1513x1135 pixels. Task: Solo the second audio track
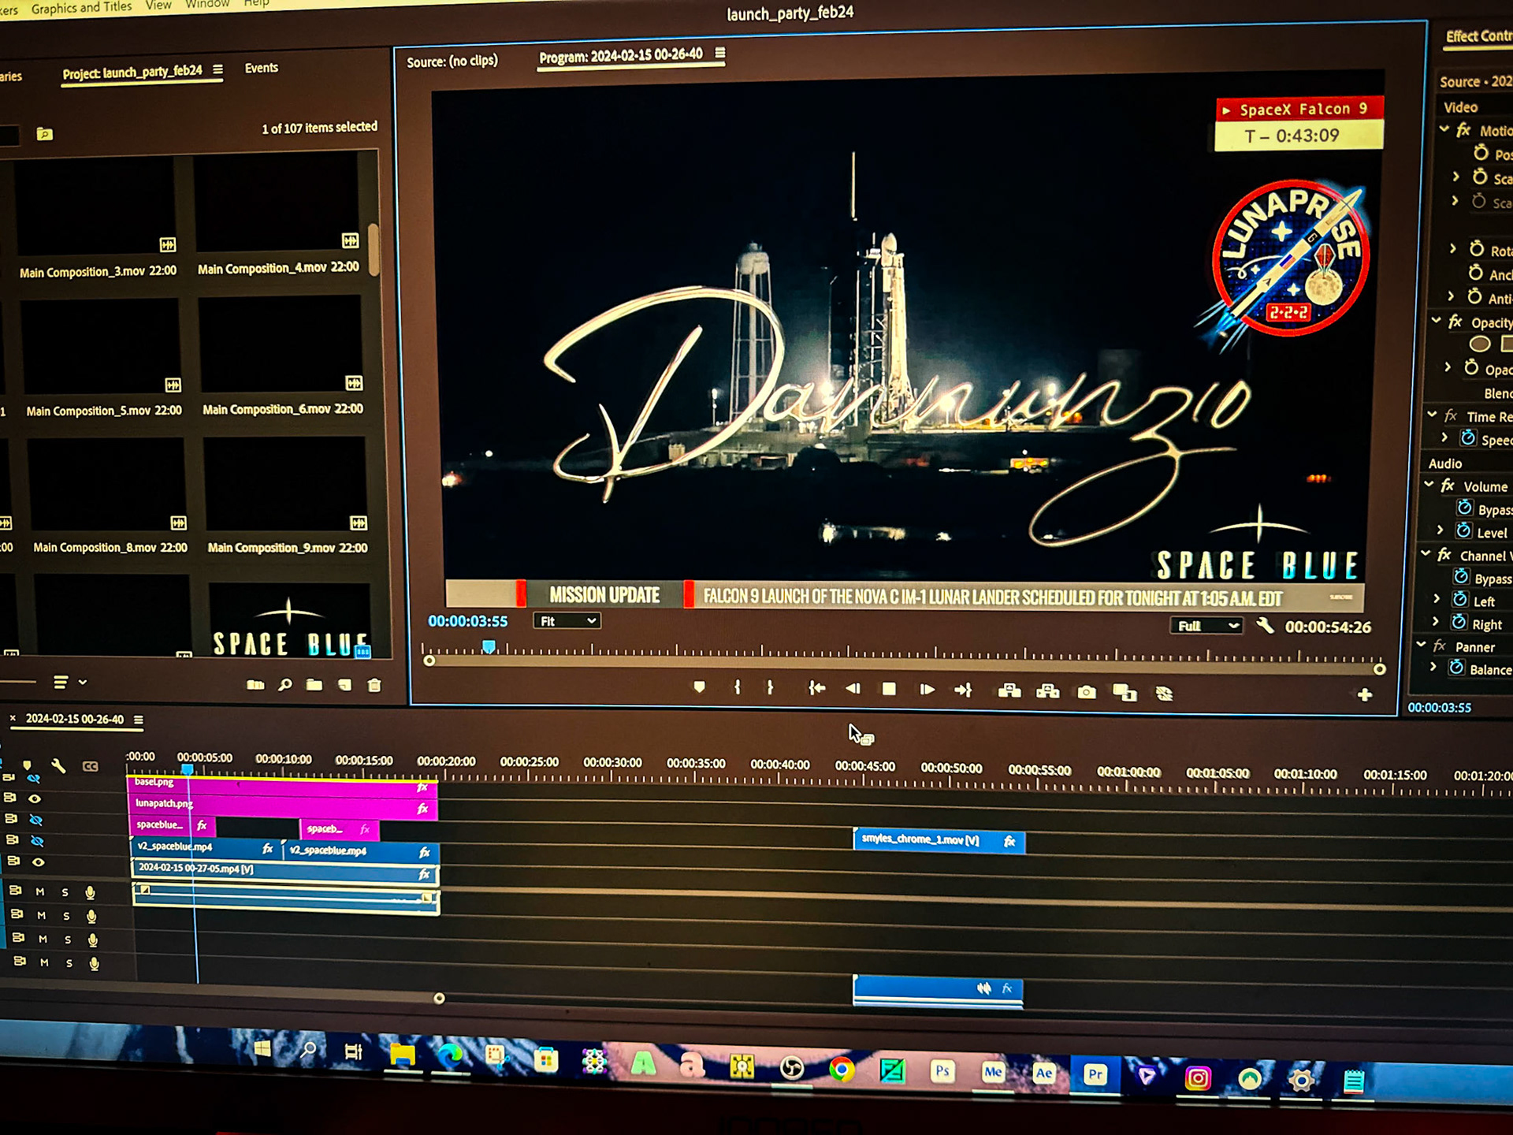click(66, 916)
